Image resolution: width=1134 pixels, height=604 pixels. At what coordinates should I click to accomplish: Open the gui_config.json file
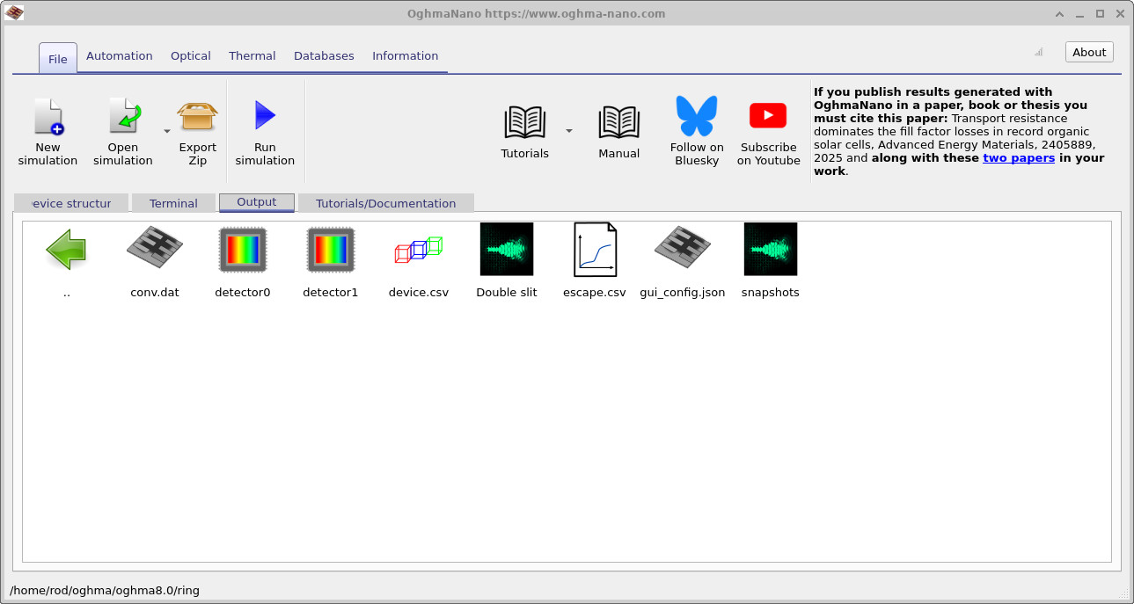pos(682,249)
